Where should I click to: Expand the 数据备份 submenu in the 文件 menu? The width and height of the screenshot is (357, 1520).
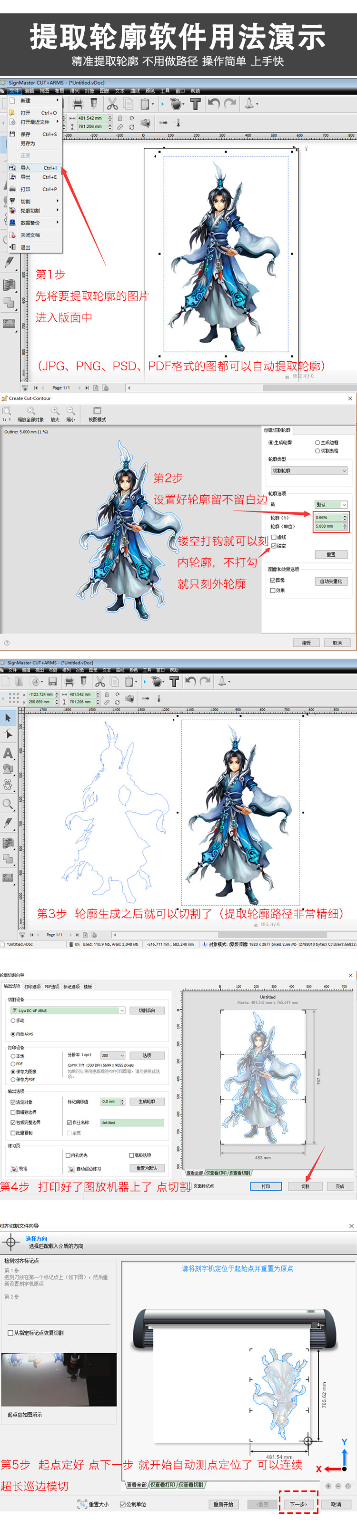[x=34, y=223]
